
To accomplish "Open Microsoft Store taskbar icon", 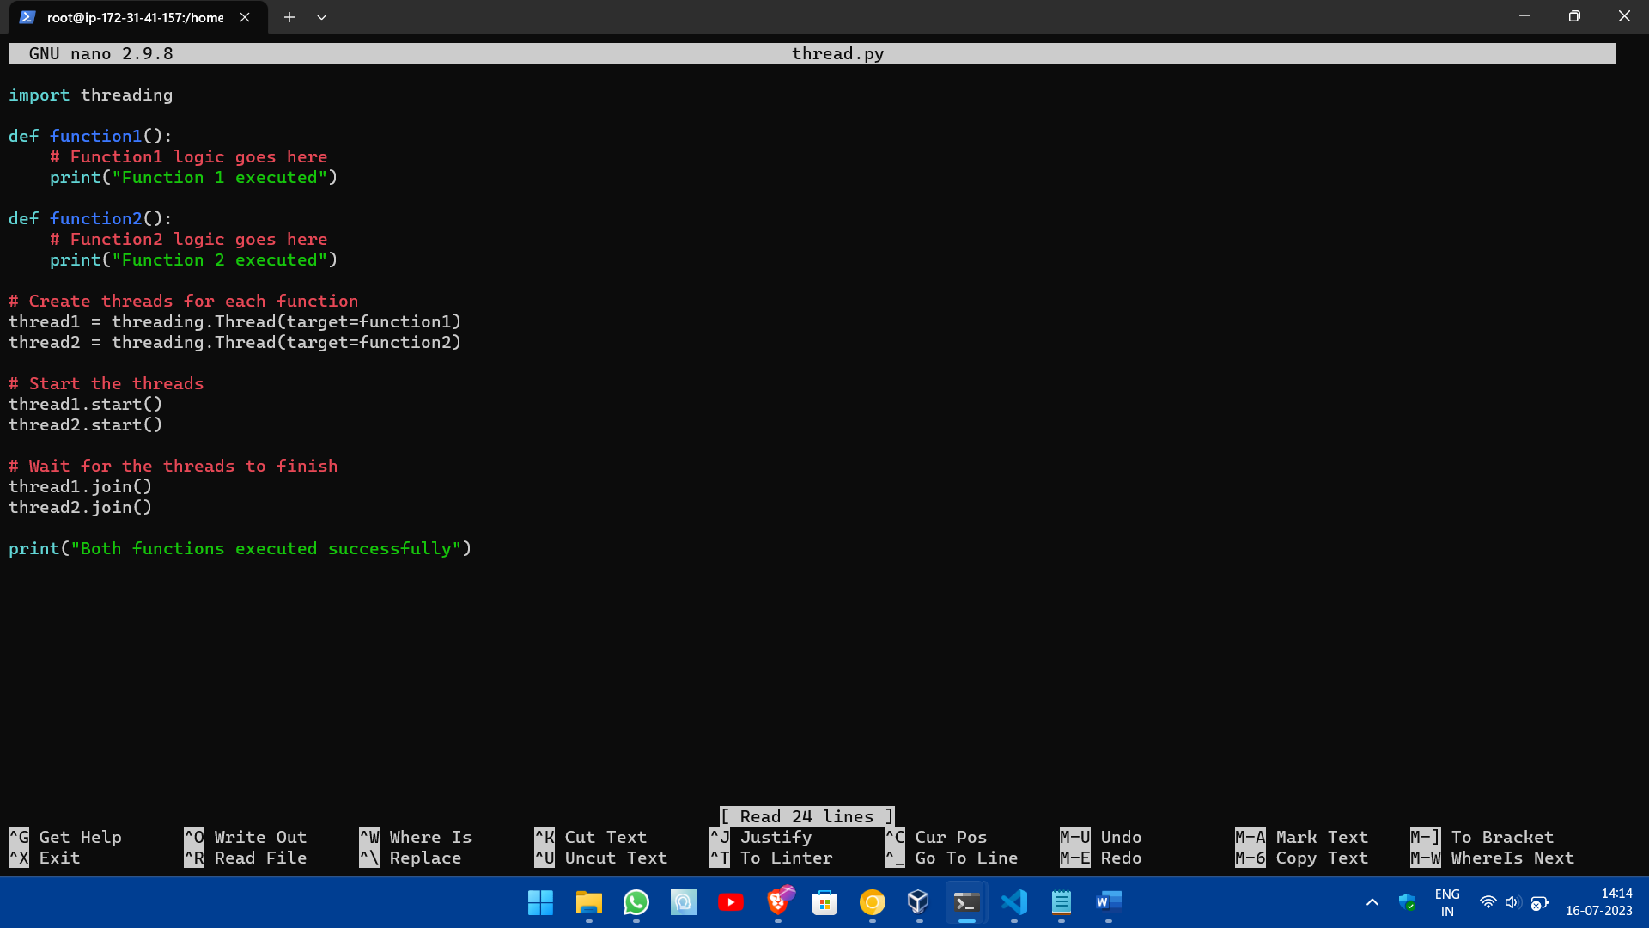I will coord(824,902).
